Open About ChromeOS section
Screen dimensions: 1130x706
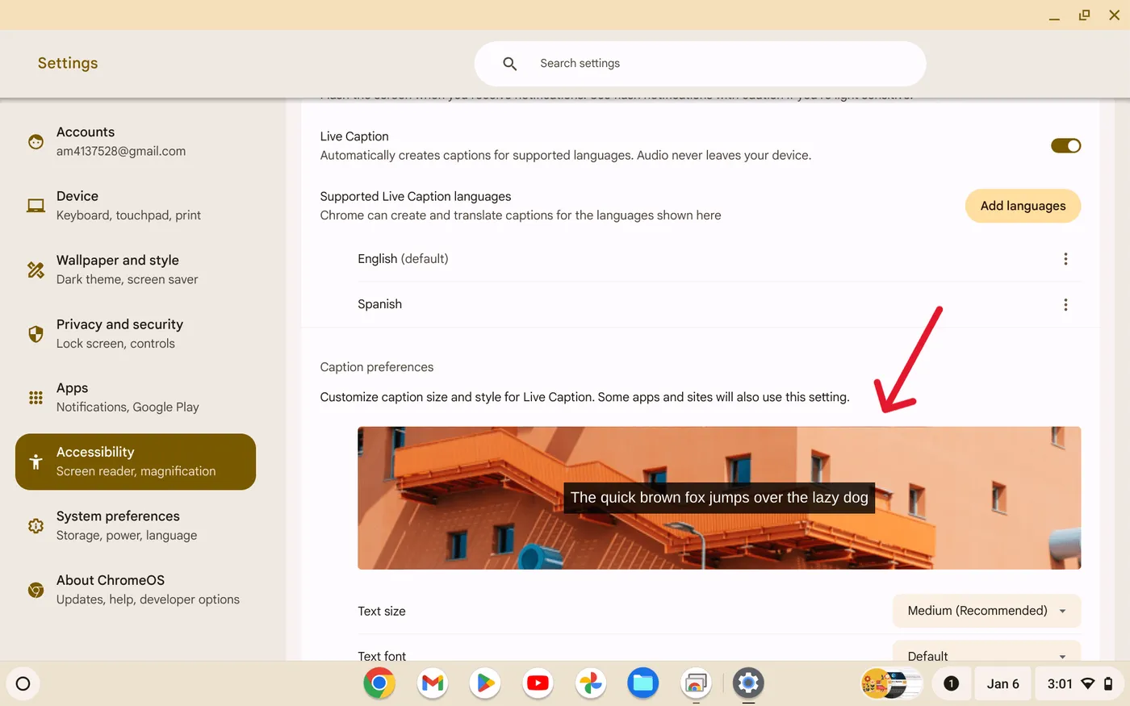[x=136, y=590]
